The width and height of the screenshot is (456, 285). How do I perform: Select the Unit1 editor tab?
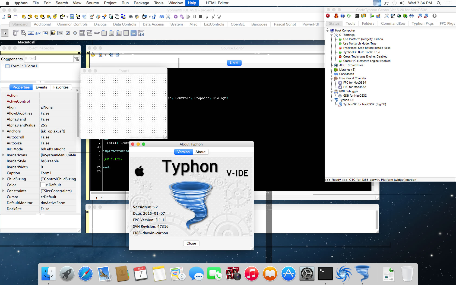pos(234,63)
